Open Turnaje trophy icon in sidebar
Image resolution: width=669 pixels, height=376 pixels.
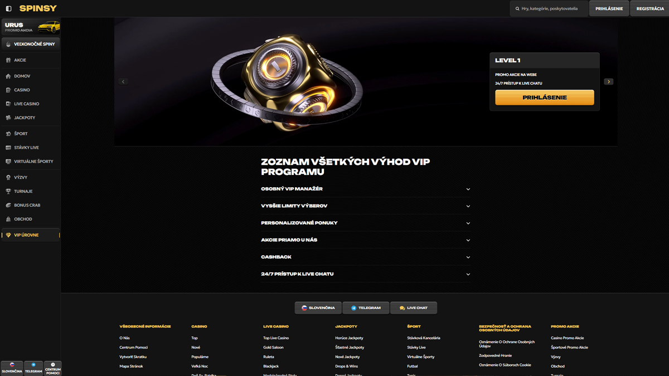pos(8,191)
